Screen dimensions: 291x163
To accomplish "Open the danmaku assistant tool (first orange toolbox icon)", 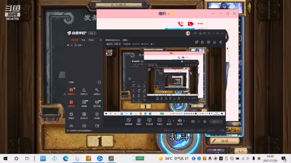I will 71,91.
